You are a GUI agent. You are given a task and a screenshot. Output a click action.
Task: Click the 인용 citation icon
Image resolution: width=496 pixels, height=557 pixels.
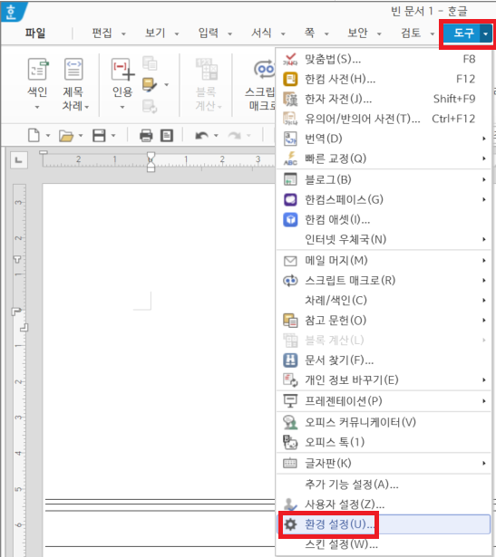[x=122, y=69]
